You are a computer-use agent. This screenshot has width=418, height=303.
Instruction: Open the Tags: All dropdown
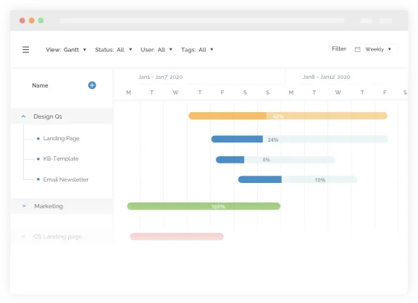click(197, 49)
